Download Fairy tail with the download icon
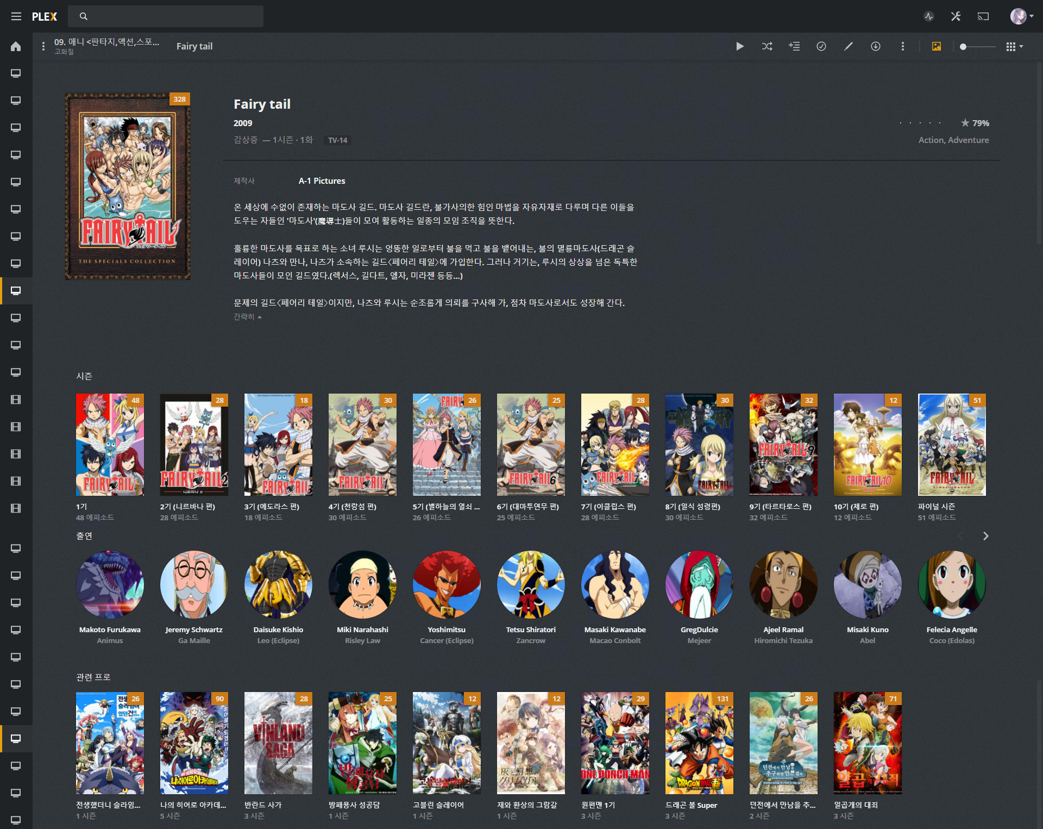 pyautogui.click(x=876, y=46)
